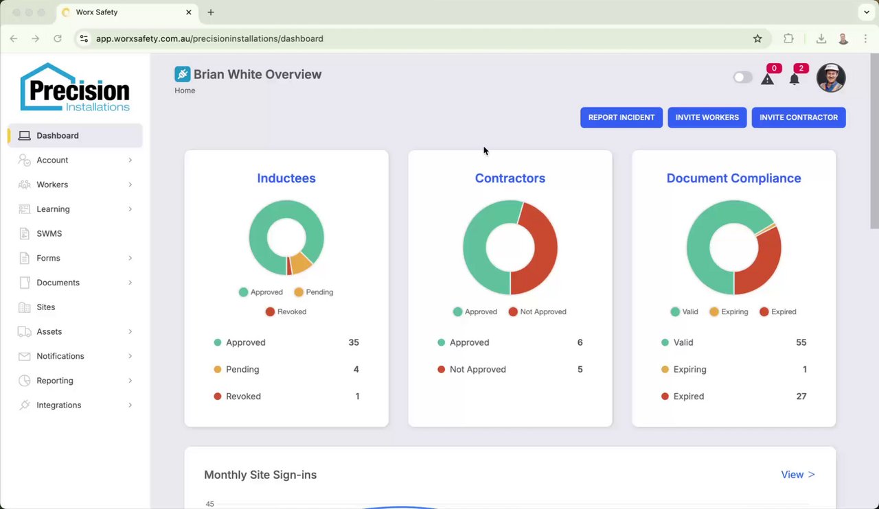Viewport: 879px width, 509px height.
Task: Open the browser extensions puzzle icon
Action: pyautogui.click(x=788, y=38)
